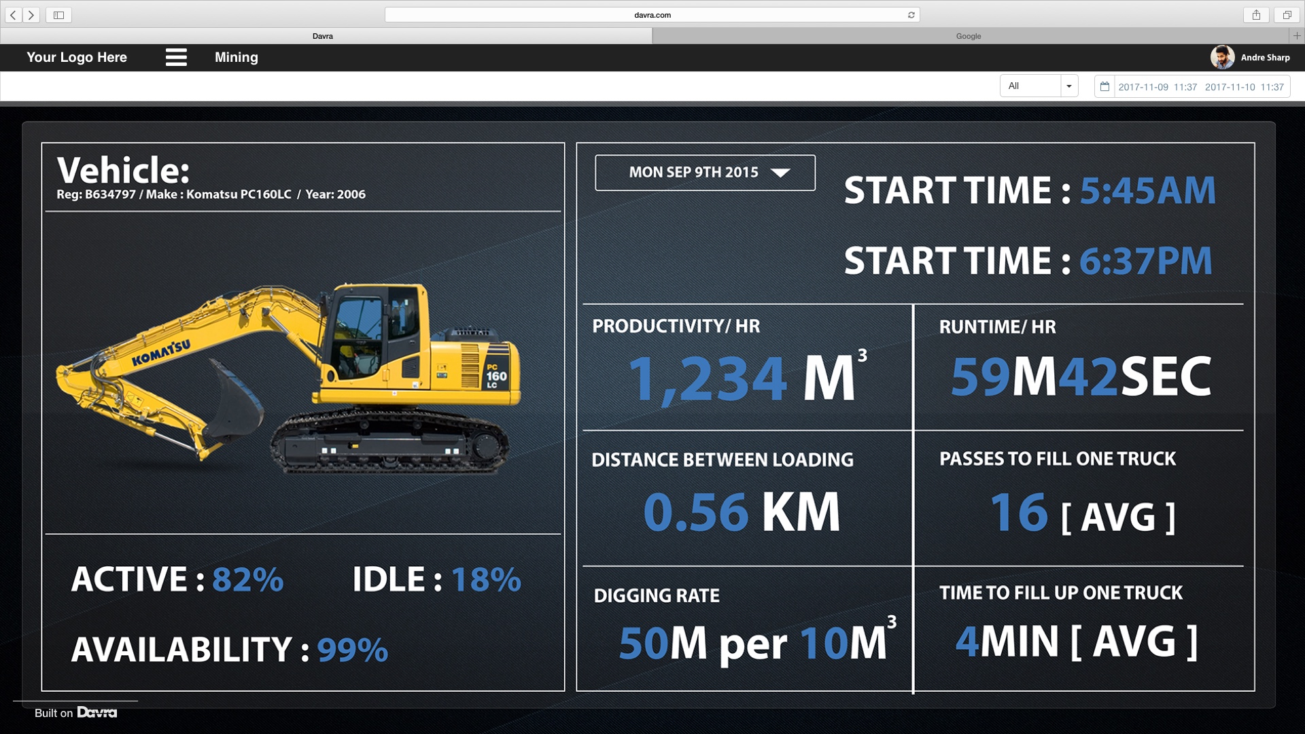Image resolution: width=1305 pixels, height=734 pixels.
Task: Open the MON SEP 9TH 2015 date dropdown
Action: (705, 173)
